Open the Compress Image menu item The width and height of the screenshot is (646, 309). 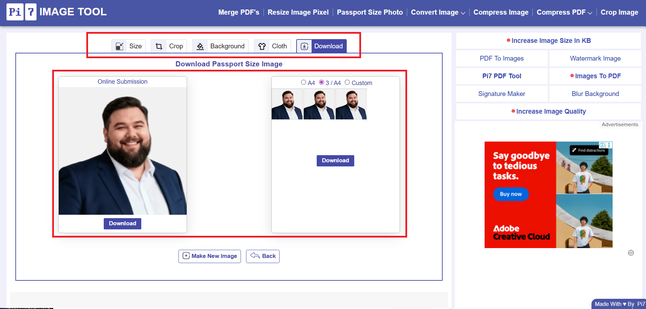coord(501,12)
